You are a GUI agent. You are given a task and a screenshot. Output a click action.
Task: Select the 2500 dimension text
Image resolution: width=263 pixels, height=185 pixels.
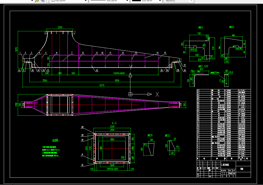point(45,80)
